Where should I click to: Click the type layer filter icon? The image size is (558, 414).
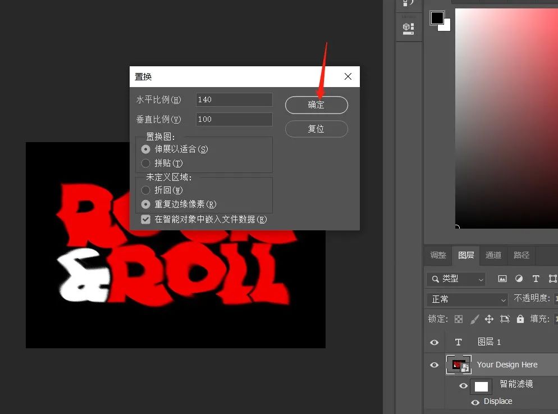pyautogui.click(x=536, y=279)
